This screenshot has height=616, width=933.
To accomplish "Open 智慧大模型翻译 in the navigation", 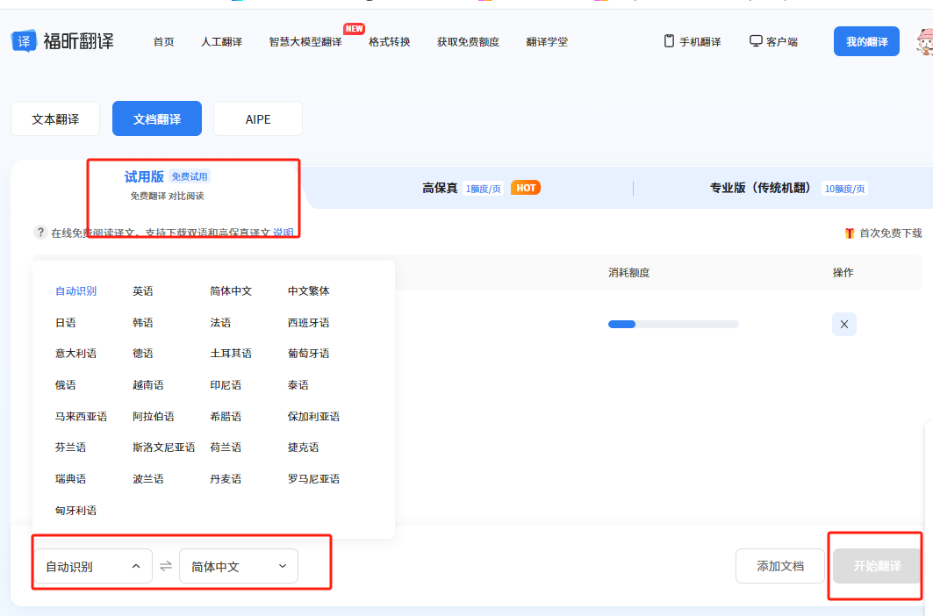I will (305, 41).
